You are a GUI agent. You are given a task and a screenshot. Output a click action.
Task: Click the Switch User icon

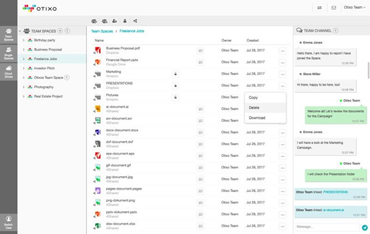9,222
